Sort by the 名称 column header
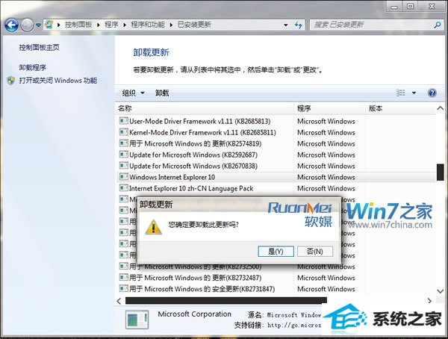 pyautogui.click(x=205, y=108)
